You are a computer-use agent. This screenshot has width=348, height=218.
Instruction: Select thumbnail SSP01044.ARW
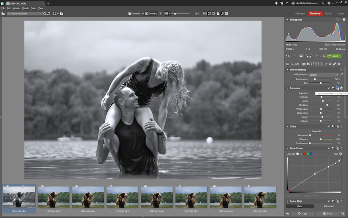(53, 199)
